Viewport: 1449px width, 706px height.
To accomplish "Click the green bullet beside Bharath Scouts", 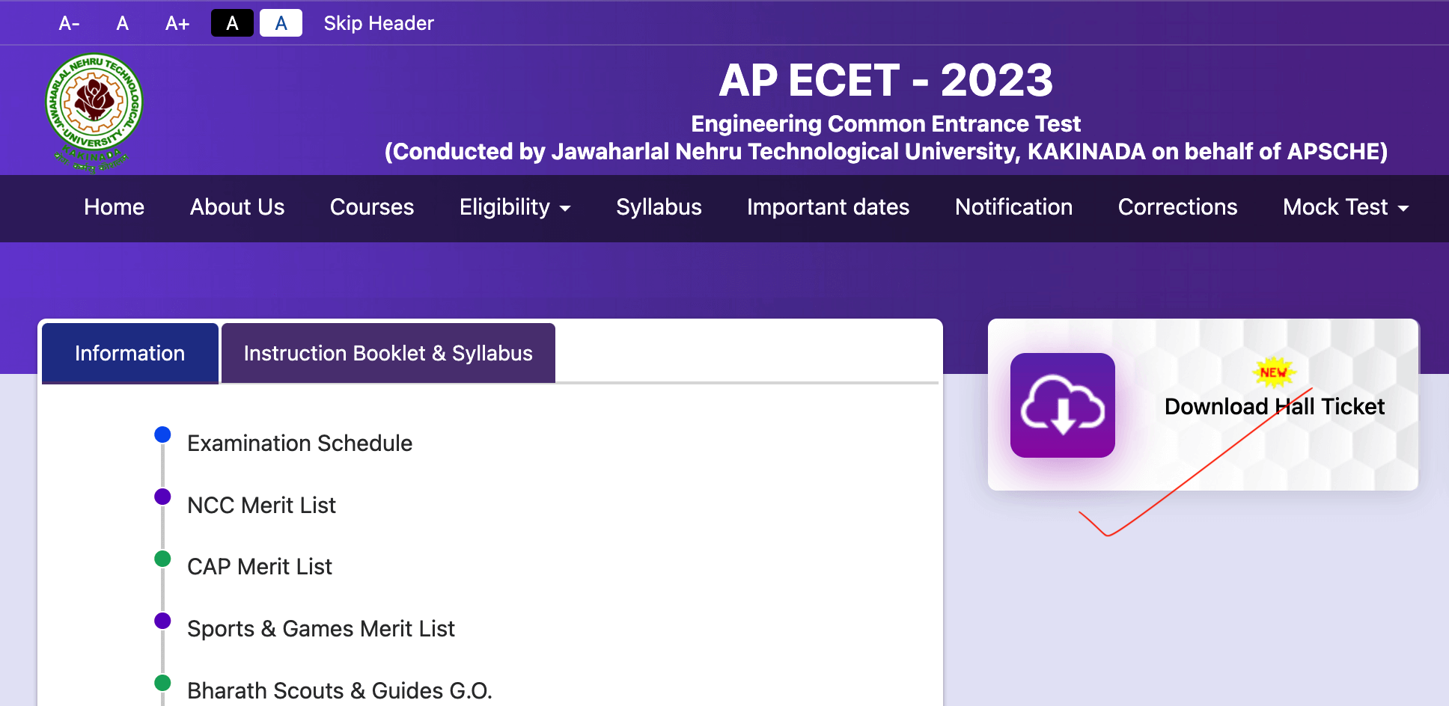I will 162,683.
